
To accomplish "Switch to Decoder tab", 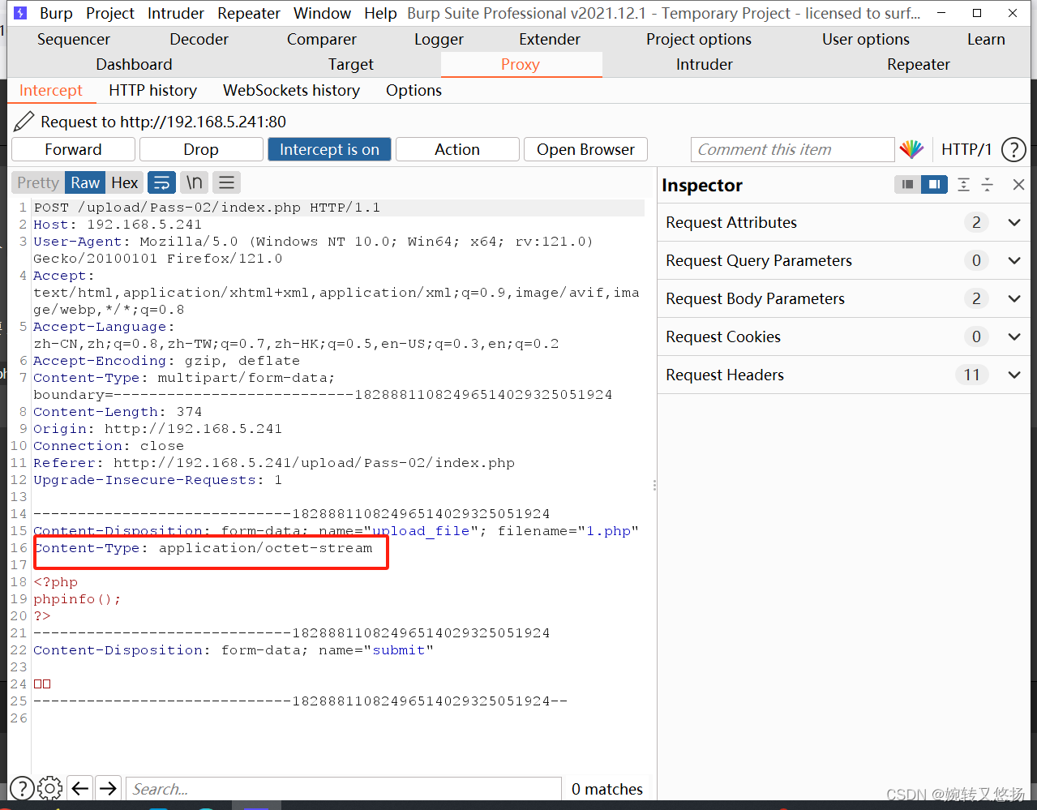I will tap(199, 39).
